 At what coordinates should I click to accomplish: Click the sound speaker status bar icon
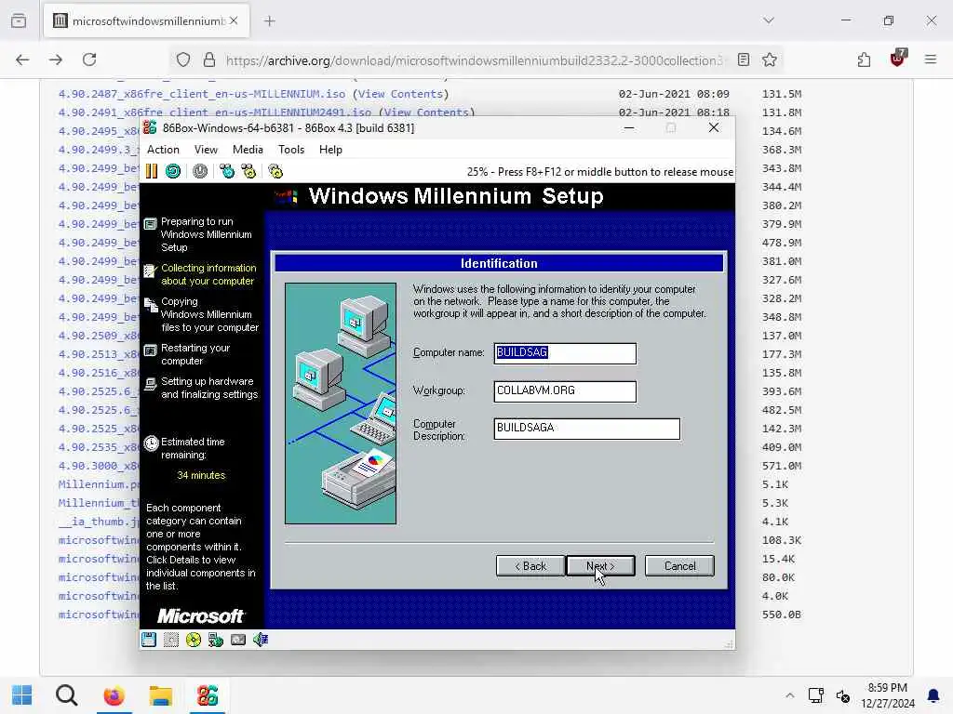pyautogui.click(x=261, y=640)
